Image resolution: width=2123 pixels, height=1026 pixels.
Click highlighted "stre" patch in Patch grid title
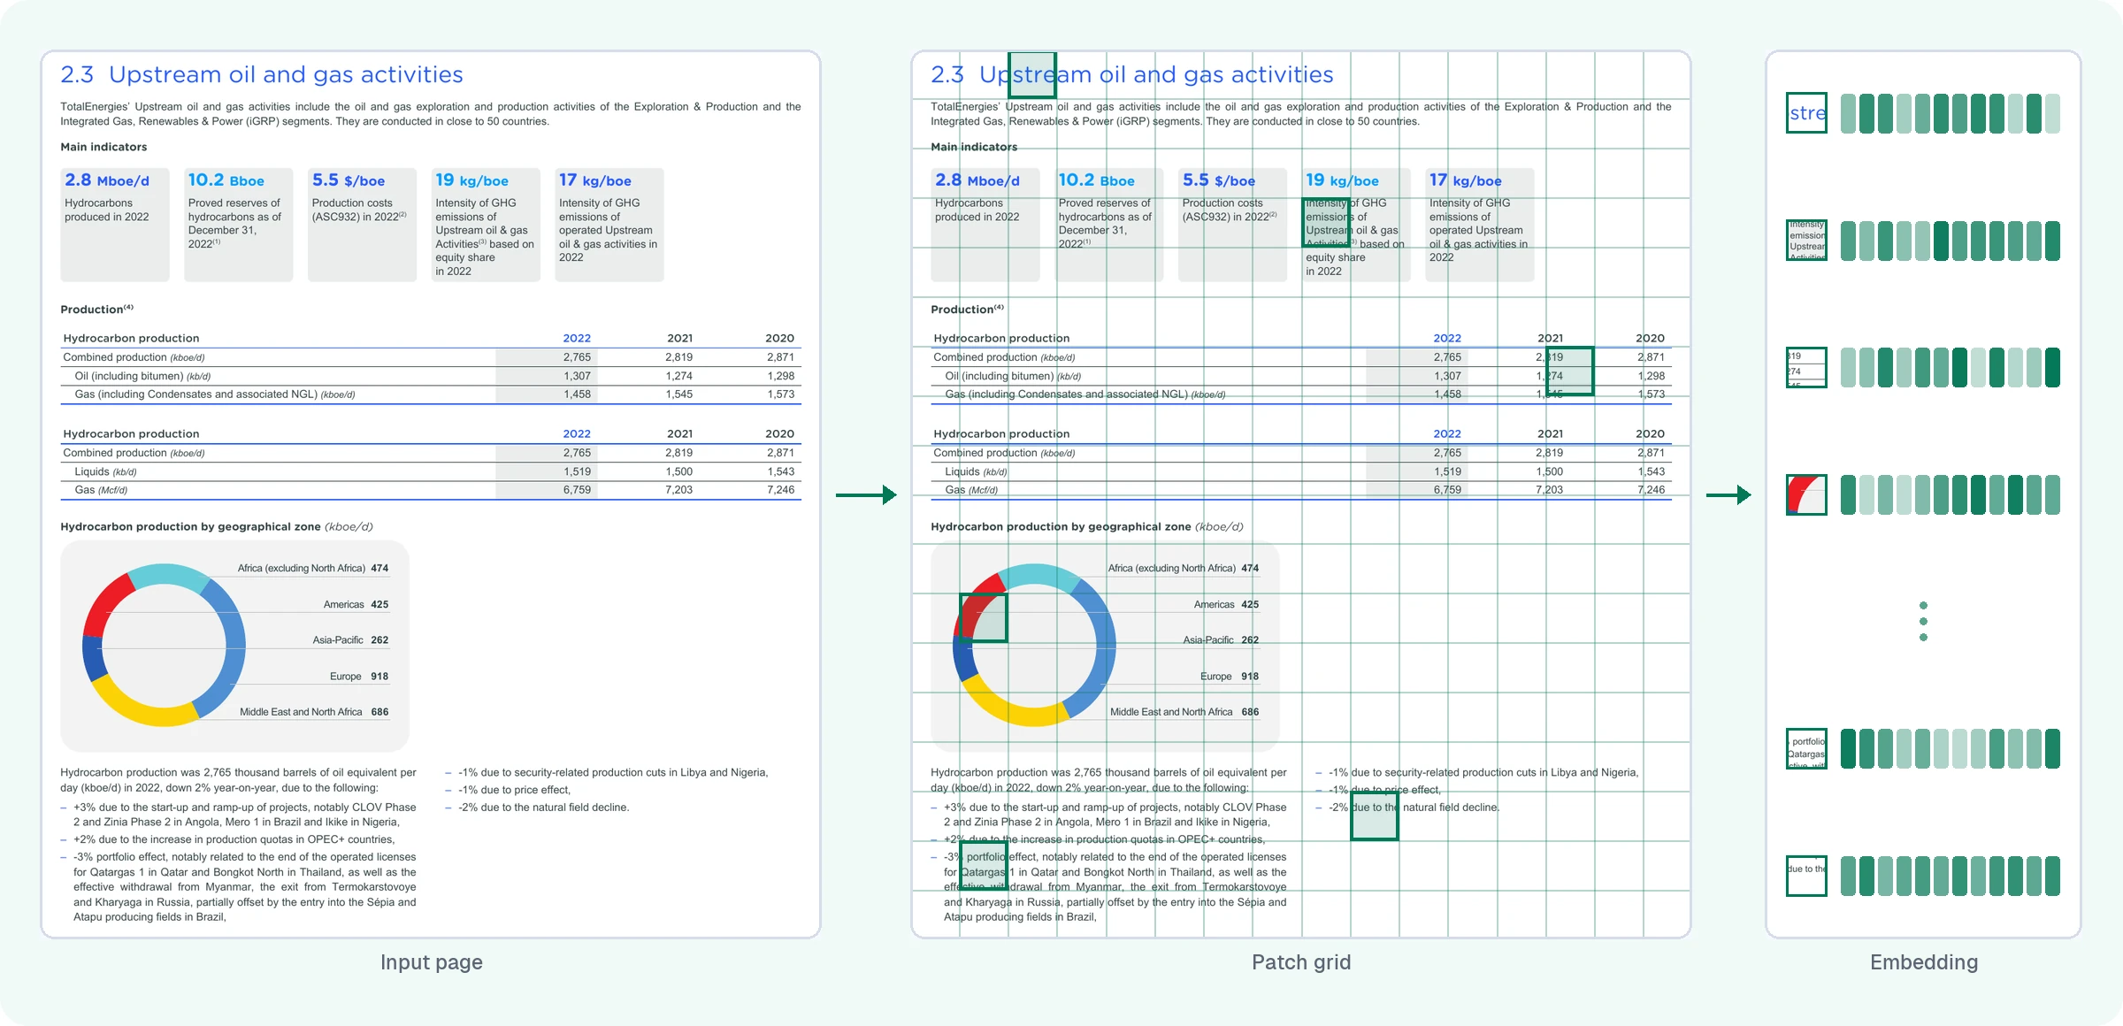(x=1032, y=75)
